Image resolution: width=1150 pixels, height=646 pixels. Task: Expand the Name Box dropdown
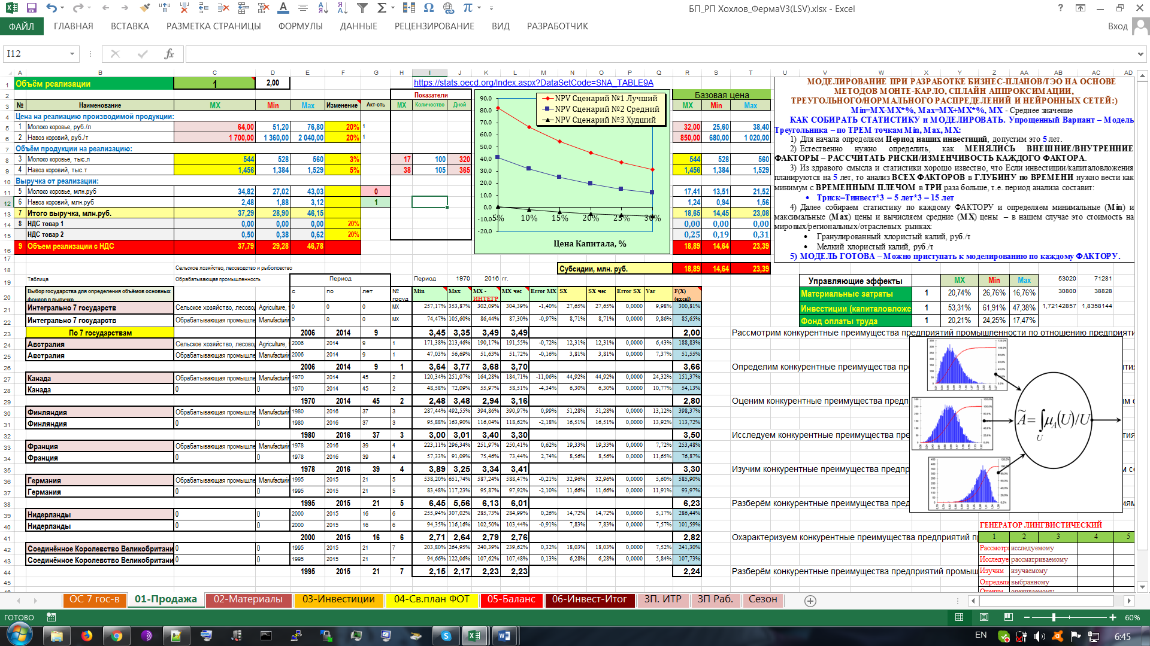pyautogui.click(x=72, y=54)
